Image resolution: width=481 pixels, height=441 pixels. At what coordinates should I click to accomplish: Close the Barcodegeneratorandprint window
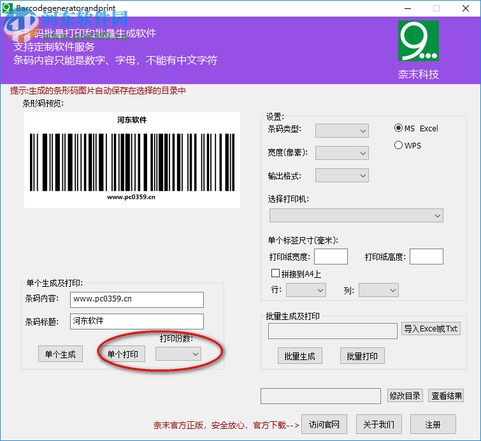tap(465, 8)
